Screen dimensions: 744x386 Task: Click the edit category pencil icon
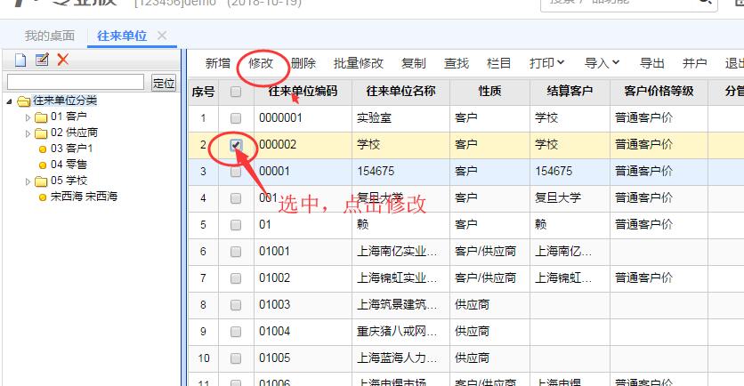(41, 60)
